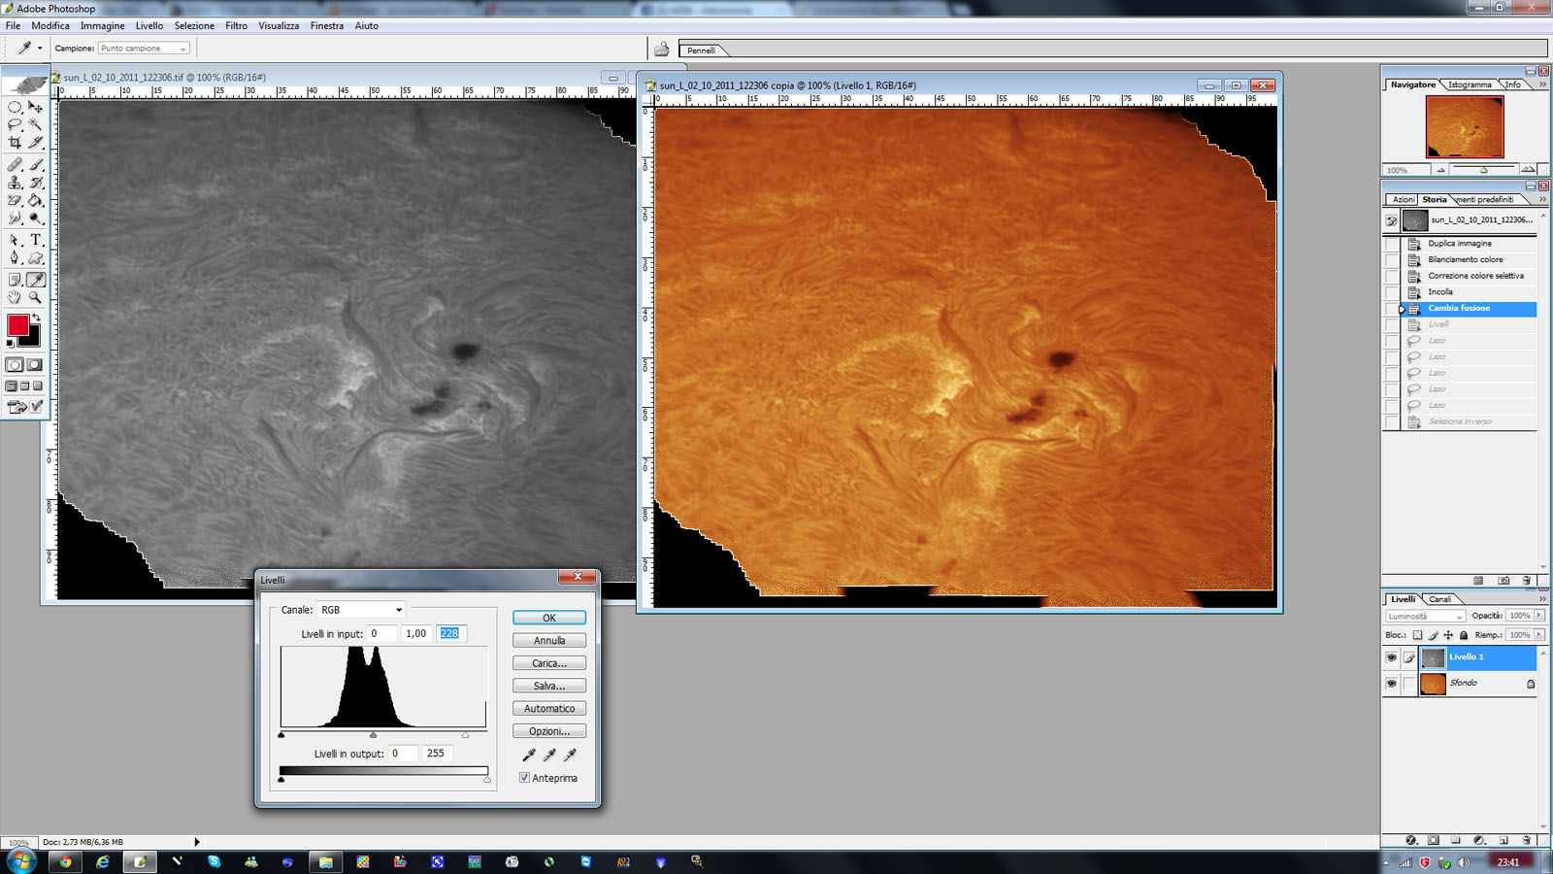Click the Carica... button
Image resolution: width=1553 pixels, height=874 pixels.
pos(549,663)
